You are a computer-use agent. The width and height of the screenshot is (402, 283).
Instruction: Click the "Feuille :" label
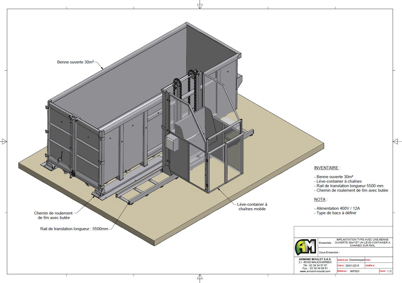[x=383, y=271]
